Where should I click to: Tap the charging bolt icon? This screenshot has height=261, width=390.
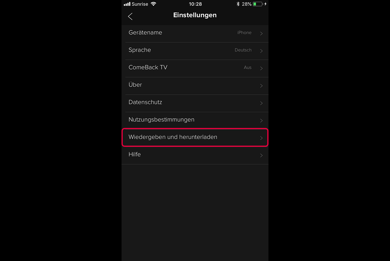click(265, 4)
